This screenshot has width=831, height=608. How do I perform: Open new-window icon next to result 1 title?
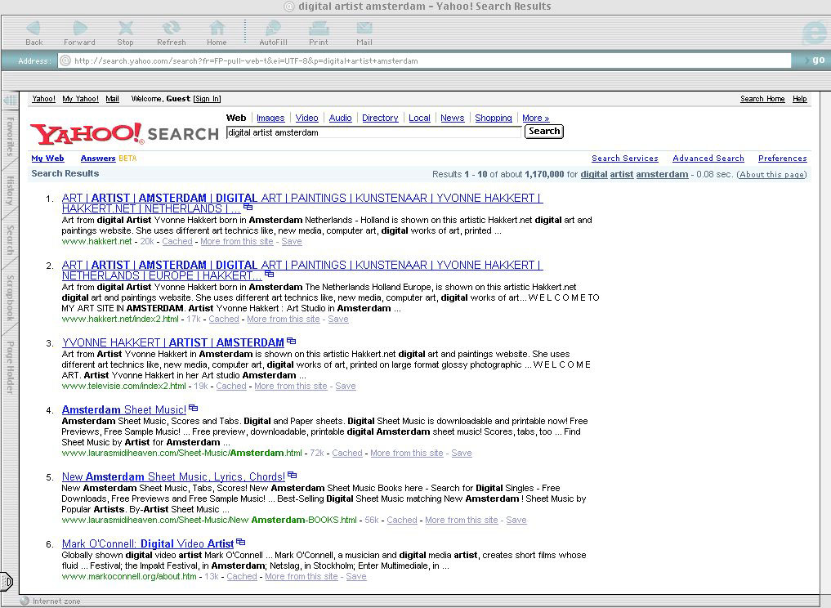(248, 208)
